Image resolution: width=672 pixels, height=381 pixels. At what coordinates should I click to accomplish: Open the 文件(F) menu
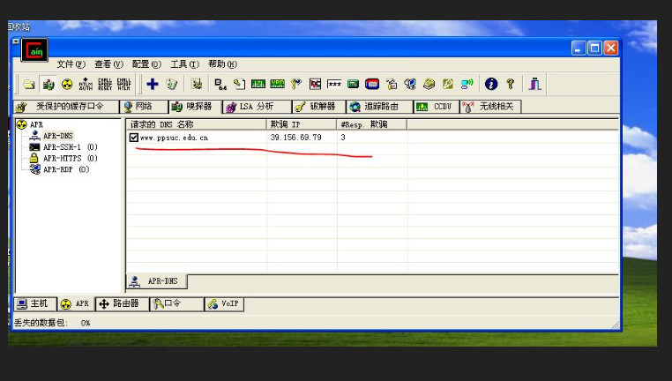click(x=71, y=64)
